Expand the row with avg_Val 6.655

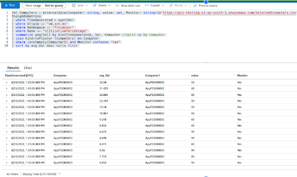pyautogui.click(x=7, y=163)
